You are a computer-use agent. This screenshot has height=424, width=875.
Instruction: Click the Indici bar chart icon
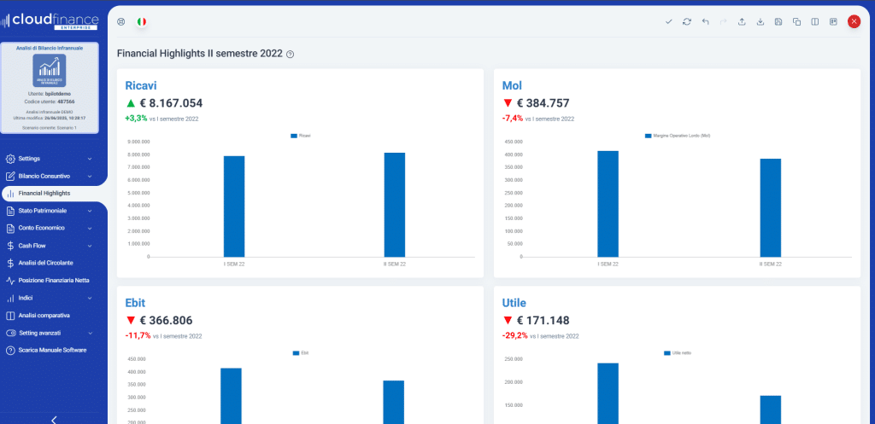10,298
